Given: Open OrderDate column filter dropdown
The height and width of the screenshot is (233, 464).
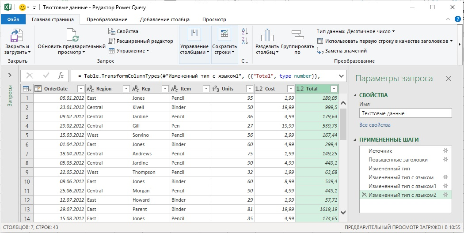Looking at the screenshot, I should (x=81, y=89).
